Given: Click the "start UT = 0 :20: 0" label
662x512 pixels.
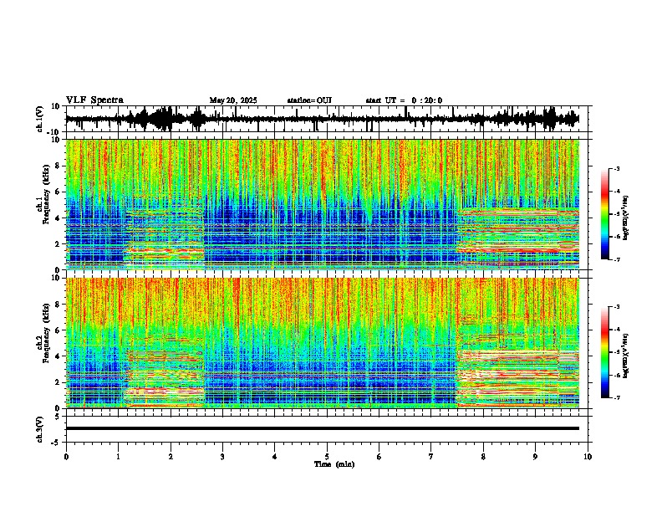Looking at the screenshot, I should pyautogui.click(x=404, y=100).
